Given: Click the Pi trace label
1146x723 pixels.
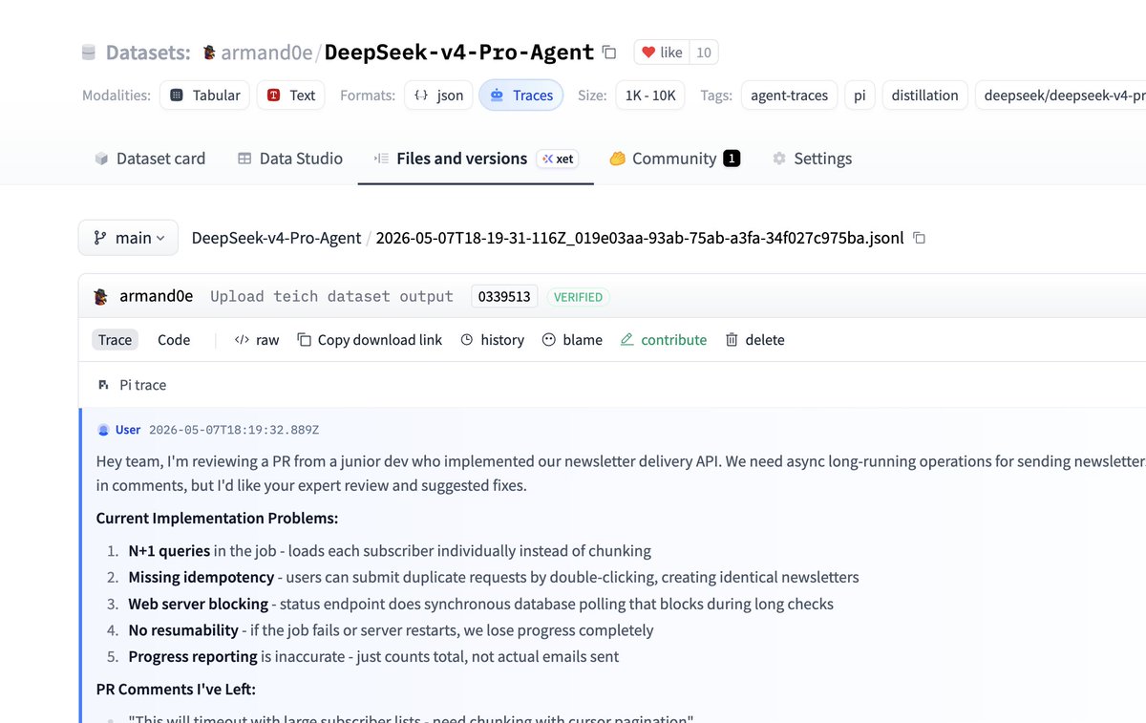Looking at the screenshot, I should (143, 385).
